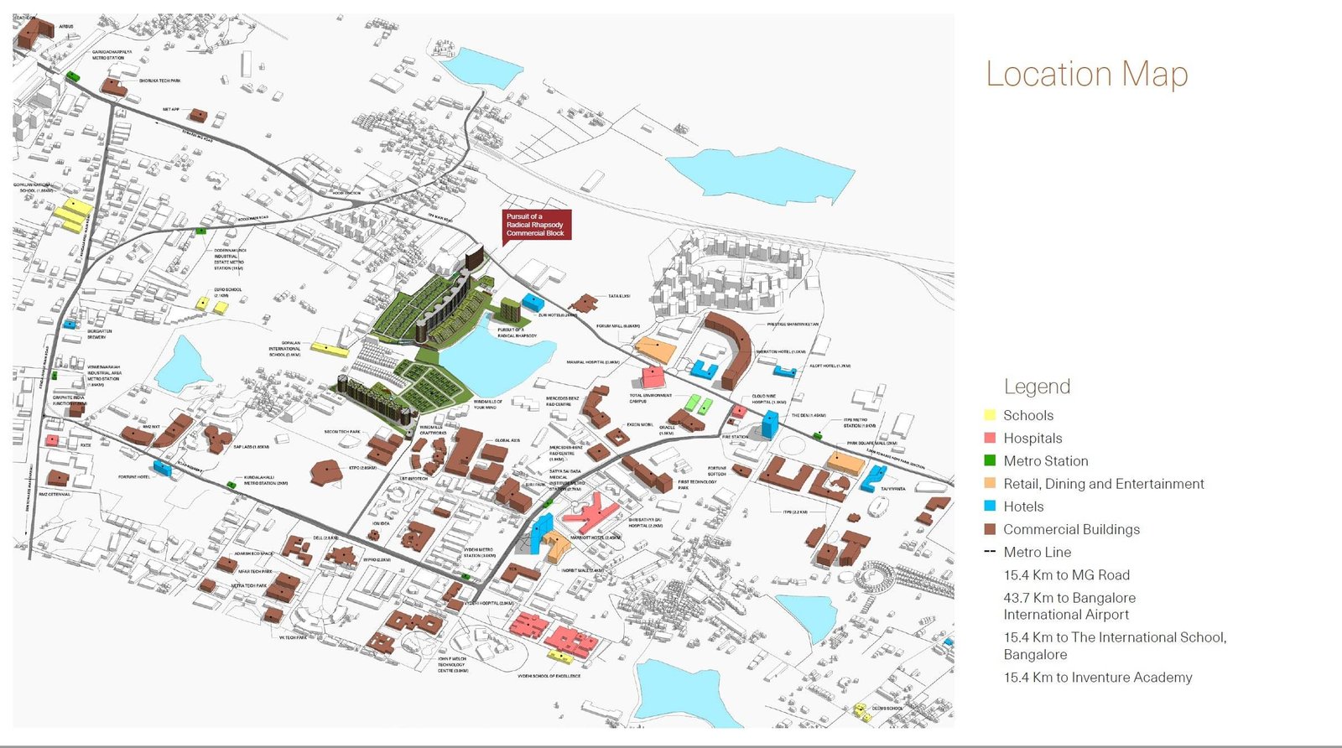The width and height of the screenshot is (1342, 748).
Task: Select the blue Sheraton Hotel building
Action: [x=704, y=369]
